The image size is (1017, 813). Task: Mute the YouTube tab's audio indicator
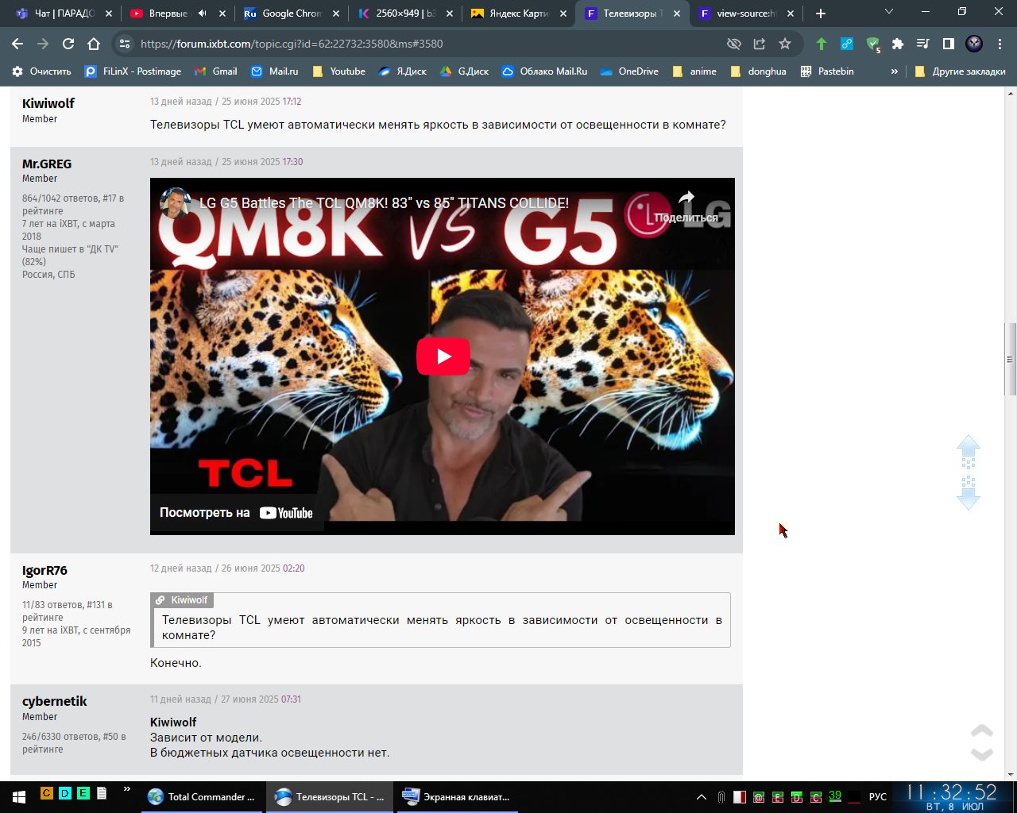coord(202,13)
